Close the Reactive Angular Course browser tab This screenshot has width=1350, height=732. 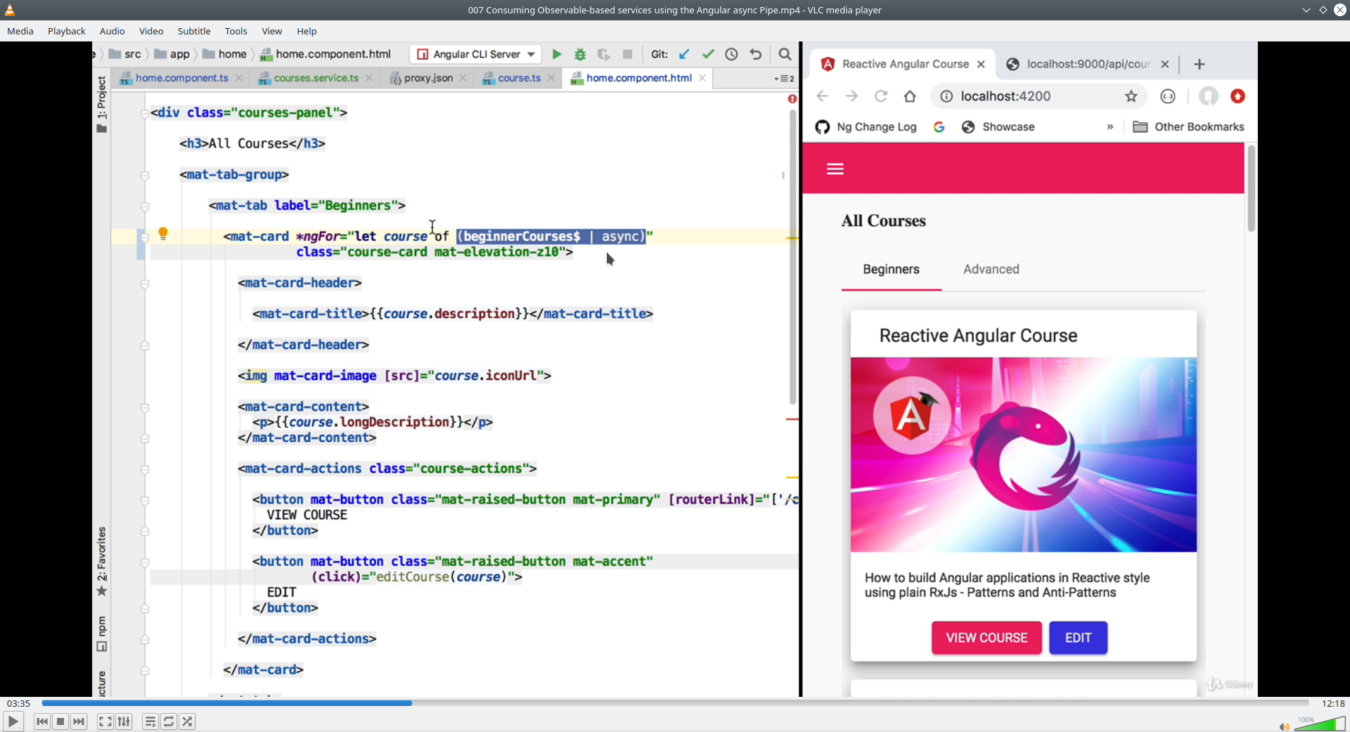(981, 64)
